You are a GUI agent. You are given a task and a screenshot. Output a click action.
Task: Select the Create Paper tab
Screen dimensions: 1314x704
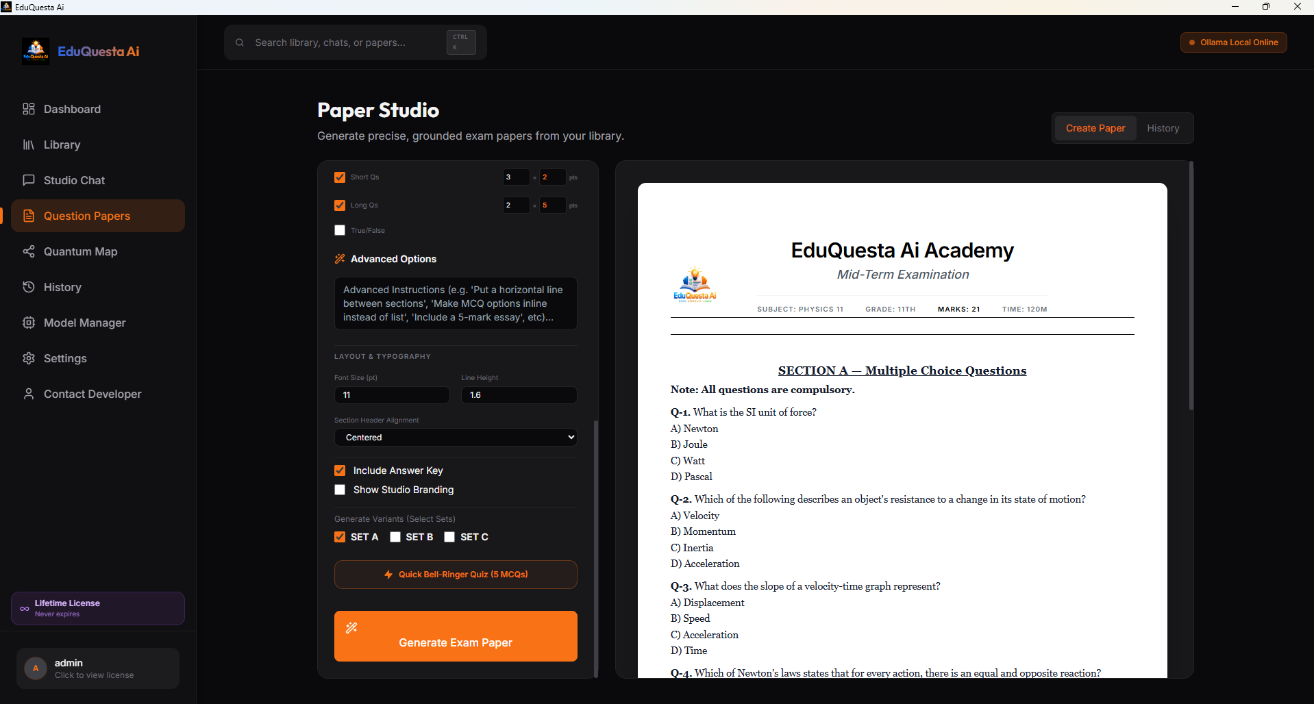pyautogui.click(x=1095, y=128)
